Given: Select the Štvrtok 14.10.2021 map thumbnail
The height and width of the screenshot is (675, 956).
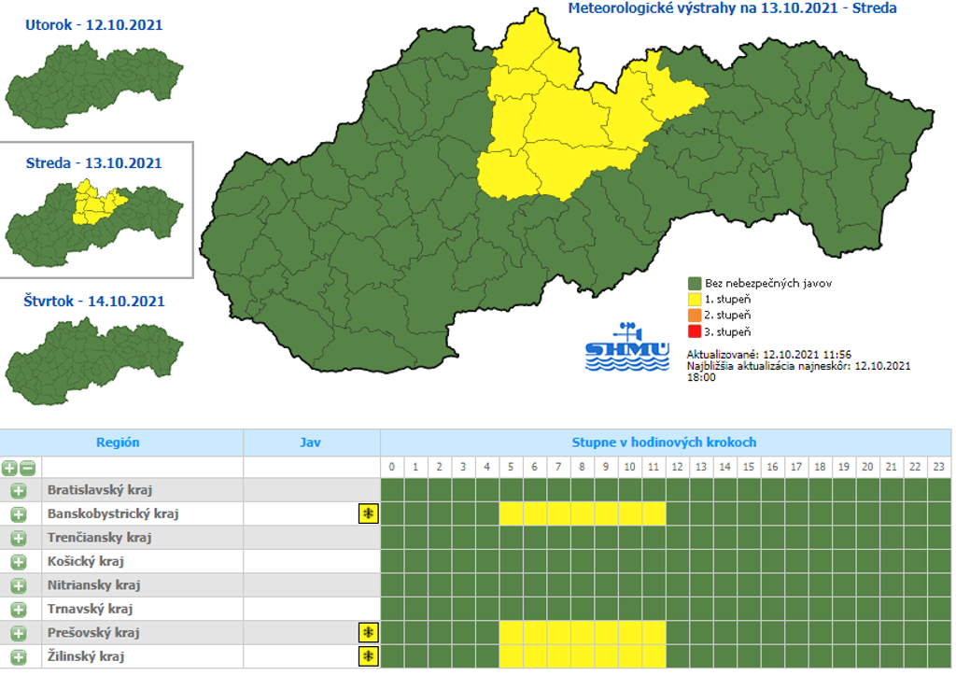Looking at the screenshot, I should (x=93, y=359).
